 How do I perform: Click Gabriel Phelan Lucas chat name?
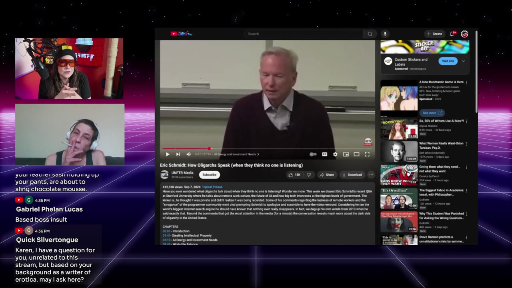point(49,209)
